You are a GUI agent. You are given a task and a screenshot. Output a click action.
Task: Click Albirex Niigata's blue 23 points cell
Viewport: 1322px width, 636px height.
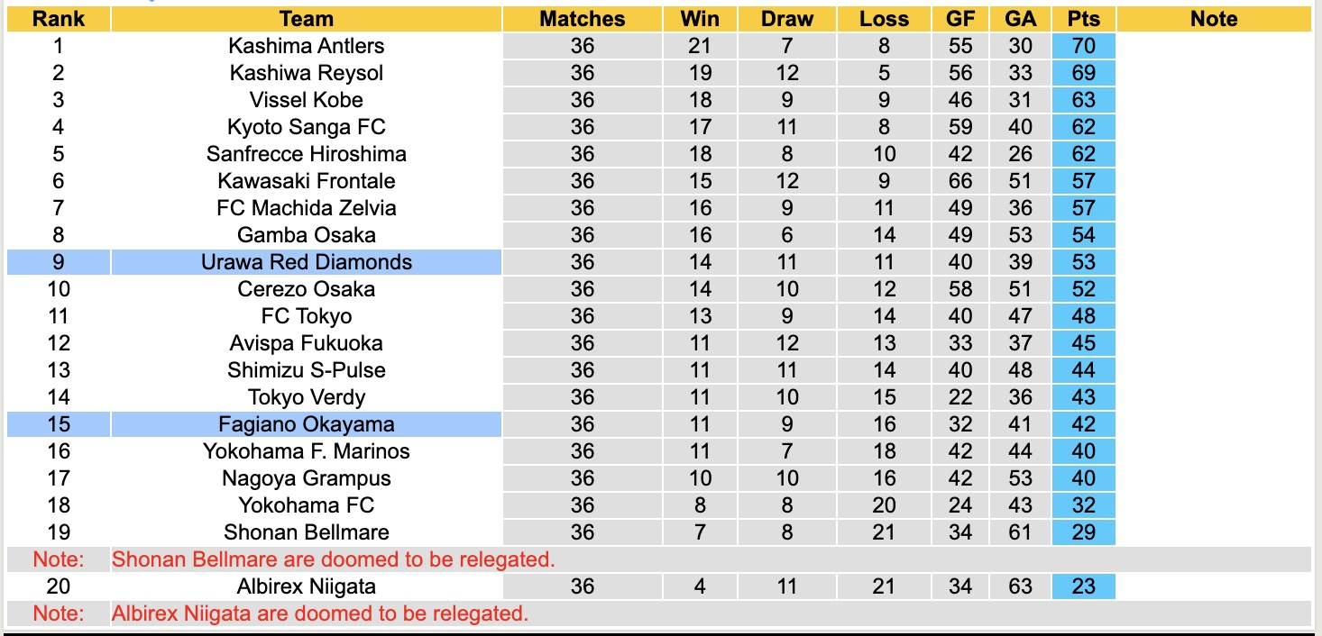click(x=1083, y=586)
